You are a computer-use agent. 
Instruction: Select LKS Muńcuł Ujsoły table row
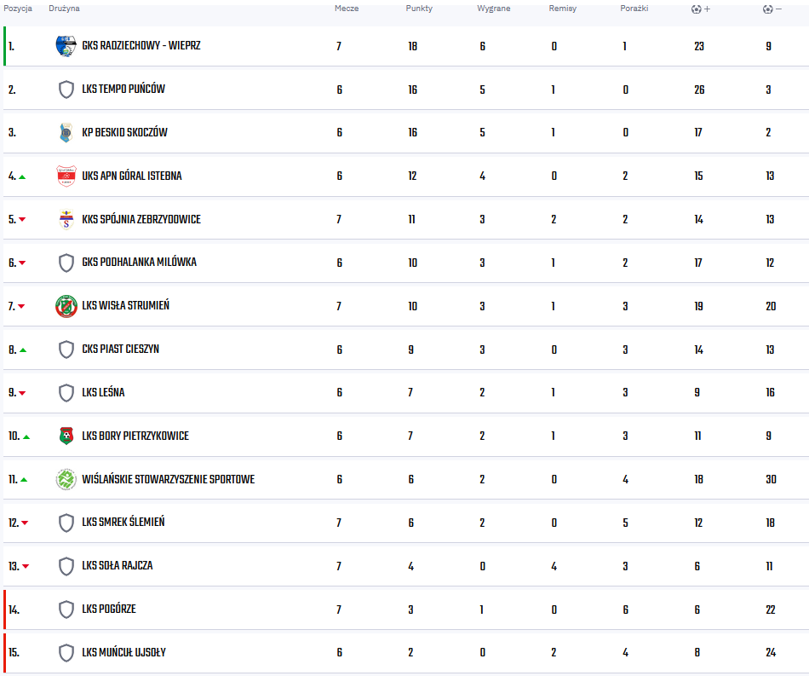click(x=406, y=652)
